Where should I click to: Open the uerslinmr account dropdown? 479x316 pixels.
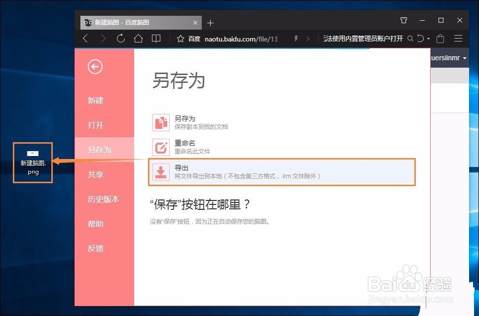449,58
